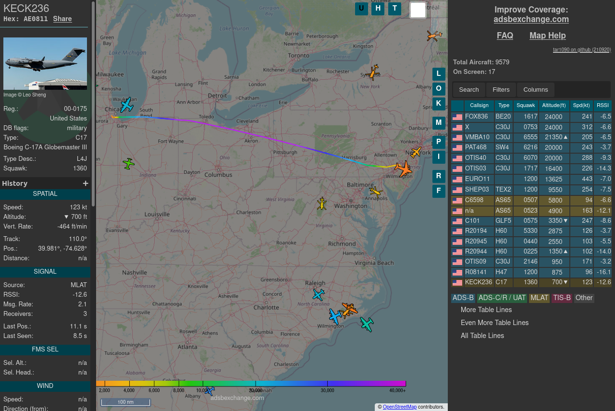Image resolution: width=615 pixels, height=411 pixels.
Task: Click the yellow helicopter west of Washington
Action: [322, 204]
